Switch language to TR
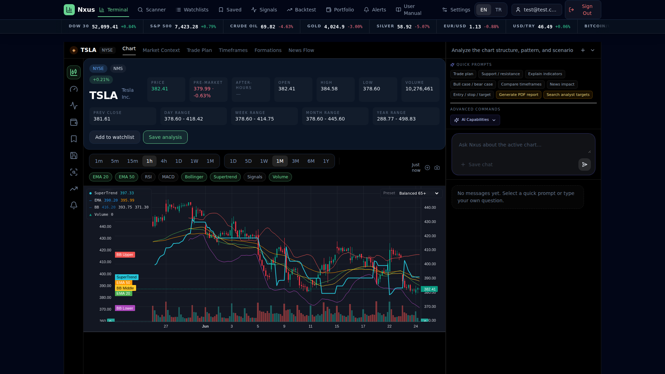The width and height of the screenshot is (665, 374). tap(498, 10)
